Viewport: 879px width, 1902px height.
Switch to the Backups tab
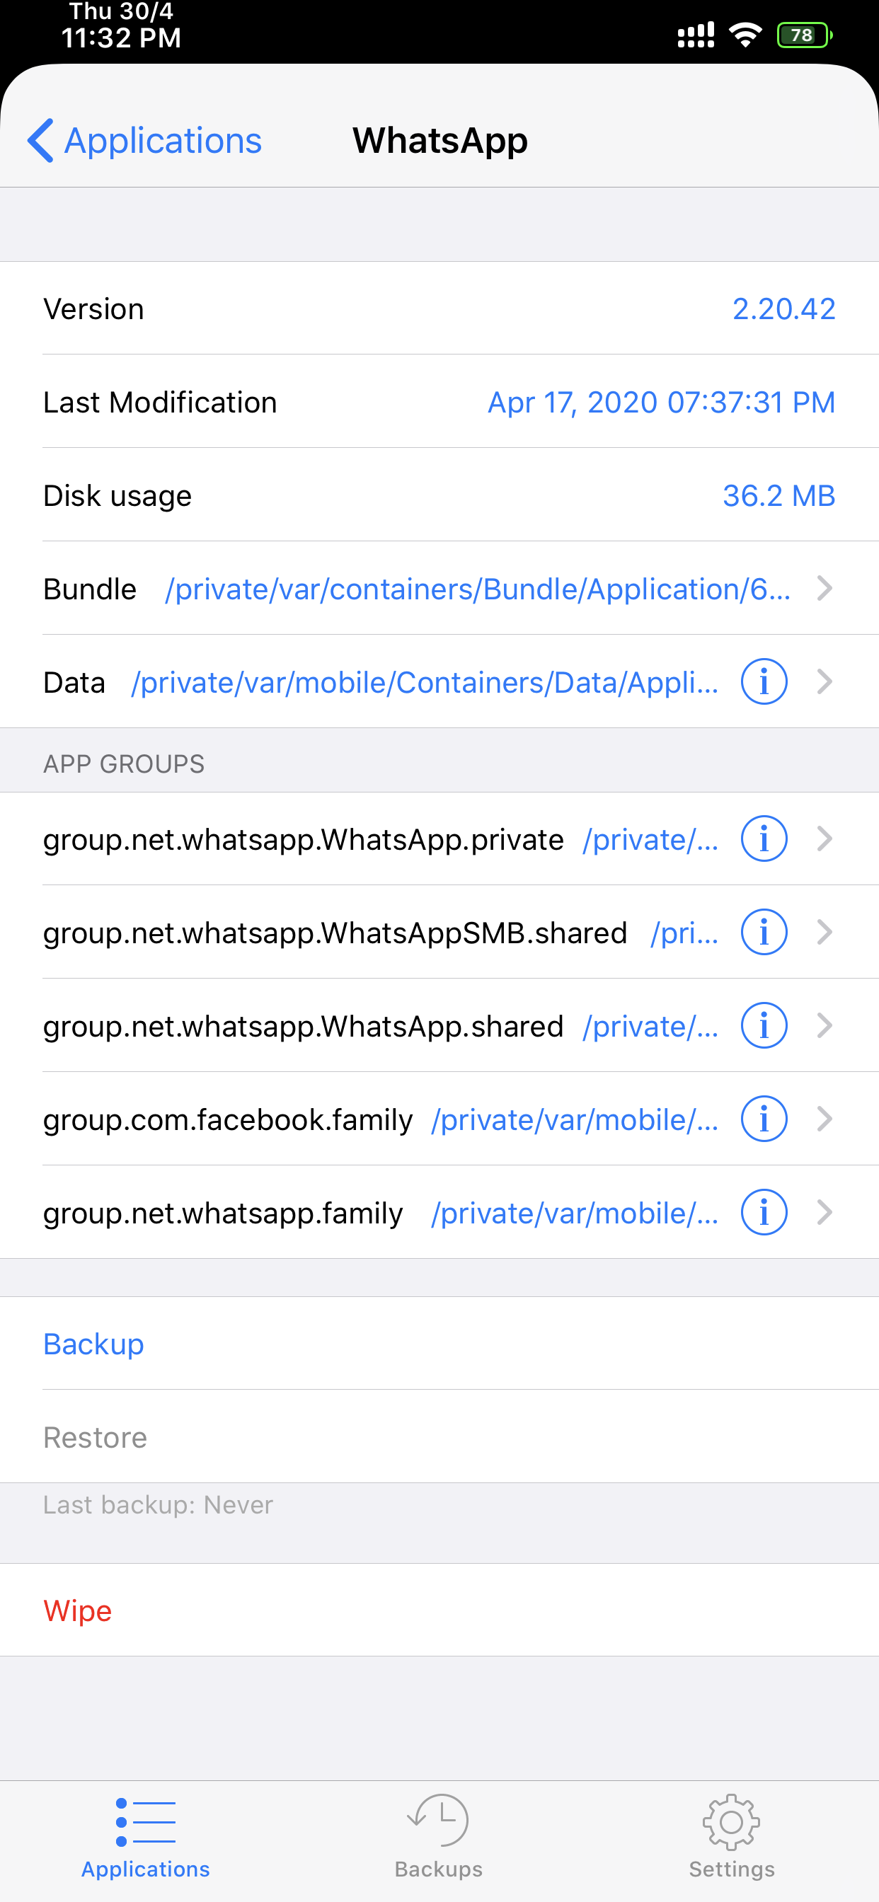click(439, 1838)
